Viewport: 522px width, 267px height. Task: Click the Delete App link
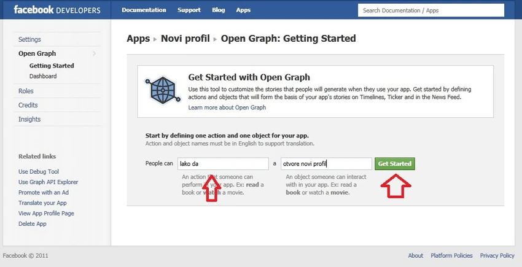tap(33, 223)
